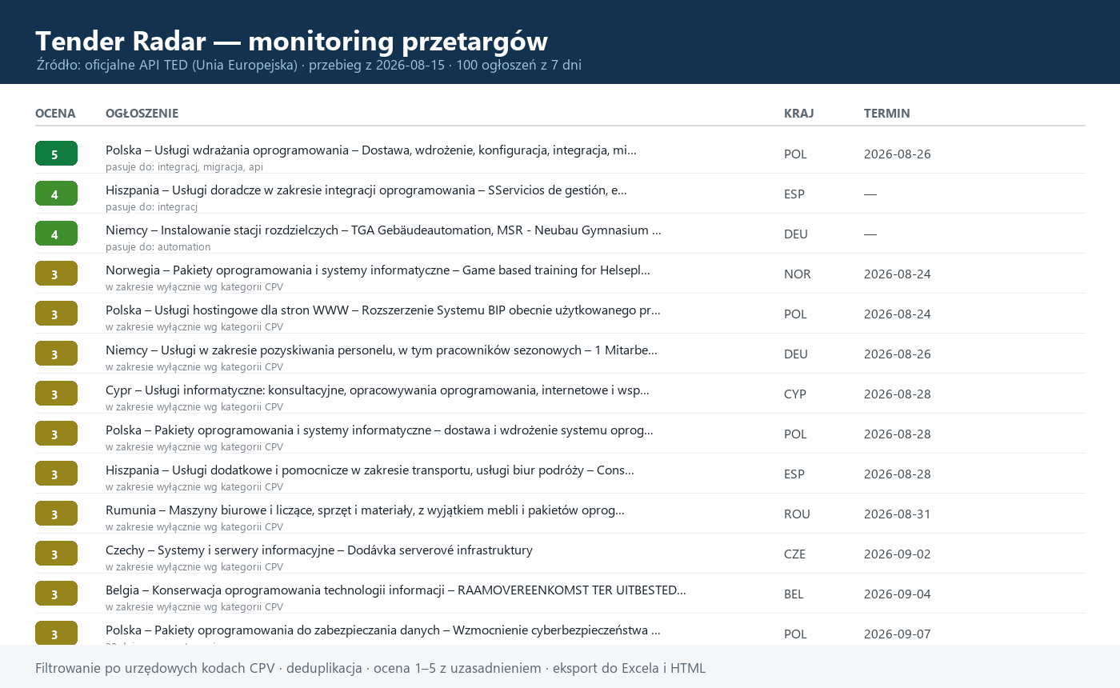Click the NOR country cell
1120x688 pixels.
(x=798, y=274)
